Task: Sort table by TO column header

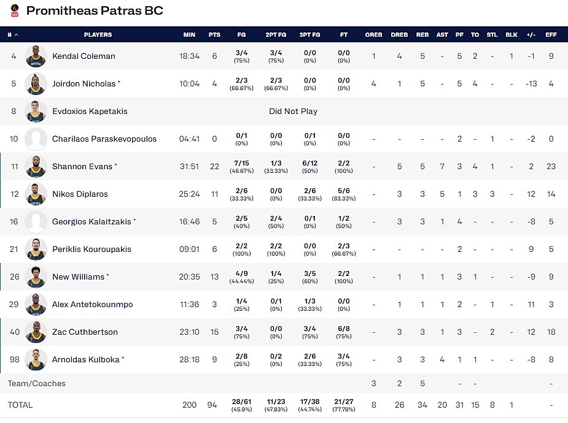Action: [x=475, y=35]
